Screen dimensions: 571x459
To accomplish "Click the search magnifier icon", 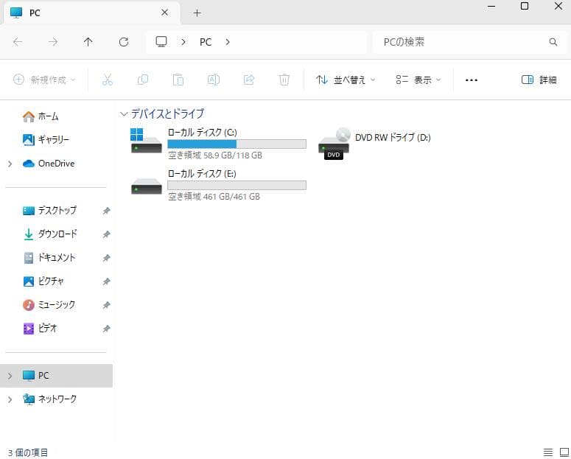I will pos(553,42).
